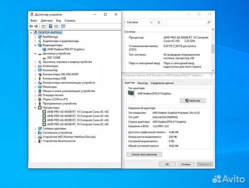Open the Система address bar dropdown arrow
Viewport: 249px width, 188px height.
pos(151,22)
